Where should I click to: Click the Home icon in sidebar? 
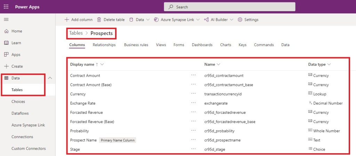pos(6,31)
